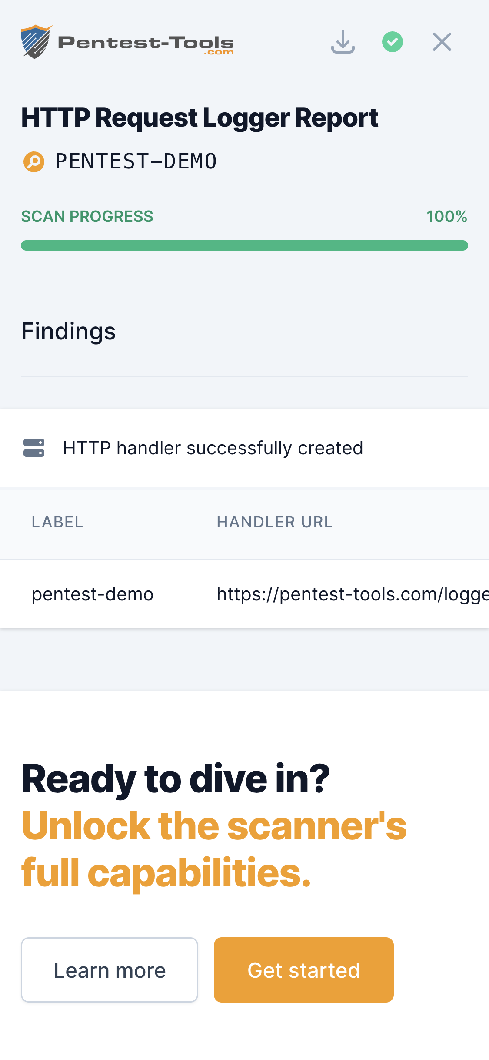This screenshot has width=489, height=1060.
Task: Click the download report icon
Action: click(343, 41)
